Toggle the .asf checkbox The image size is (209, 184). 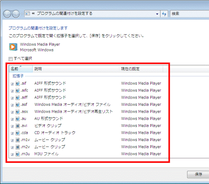click(12, 105)
